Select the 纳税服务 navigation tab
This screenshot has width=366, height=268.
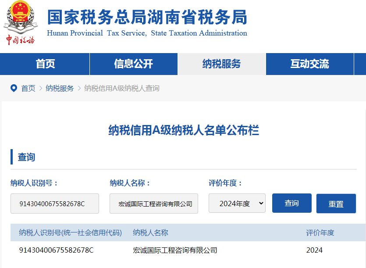pos(221,64)
